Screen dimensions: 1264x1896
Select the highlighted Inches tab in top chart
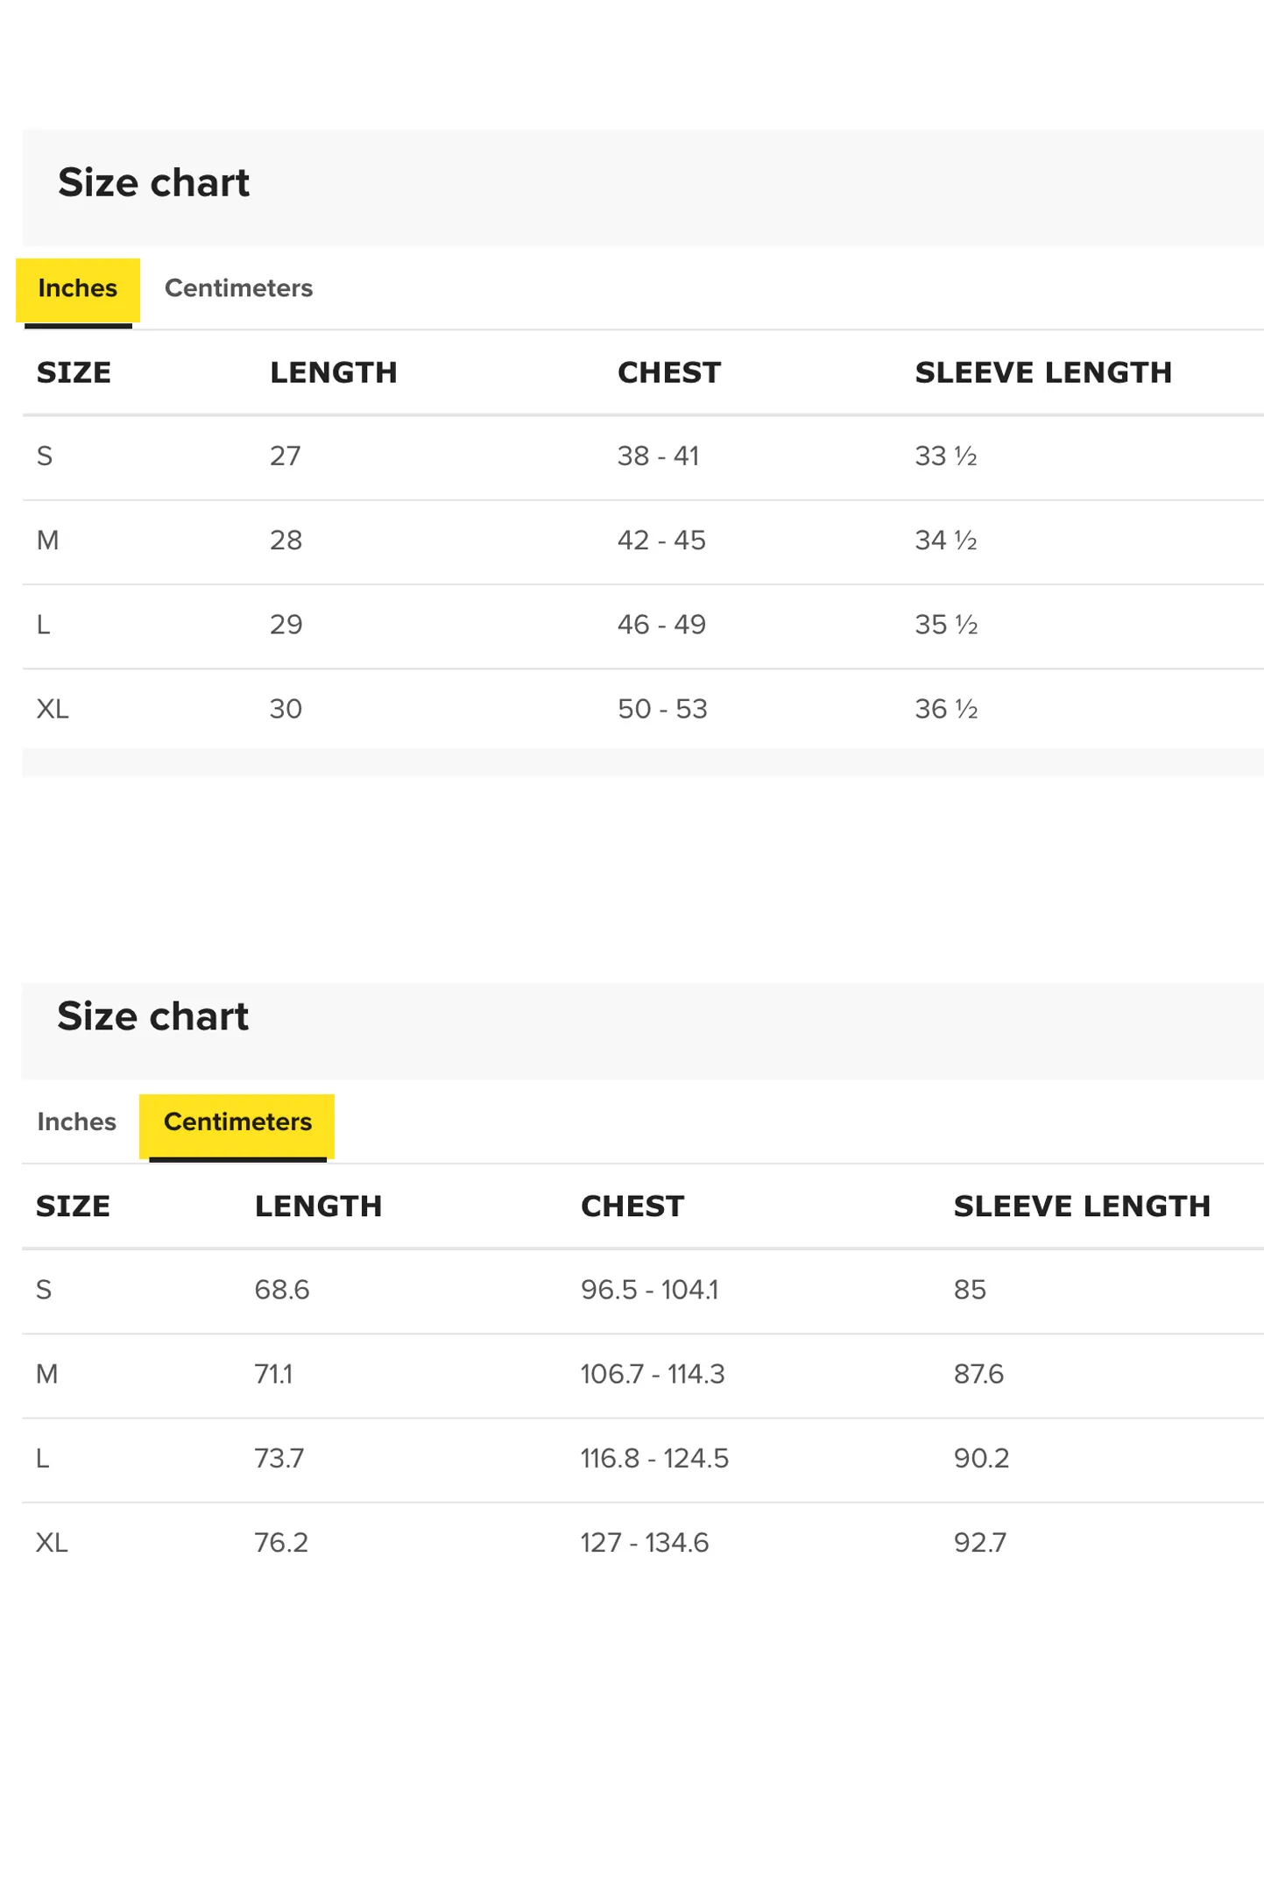point(77,288)
